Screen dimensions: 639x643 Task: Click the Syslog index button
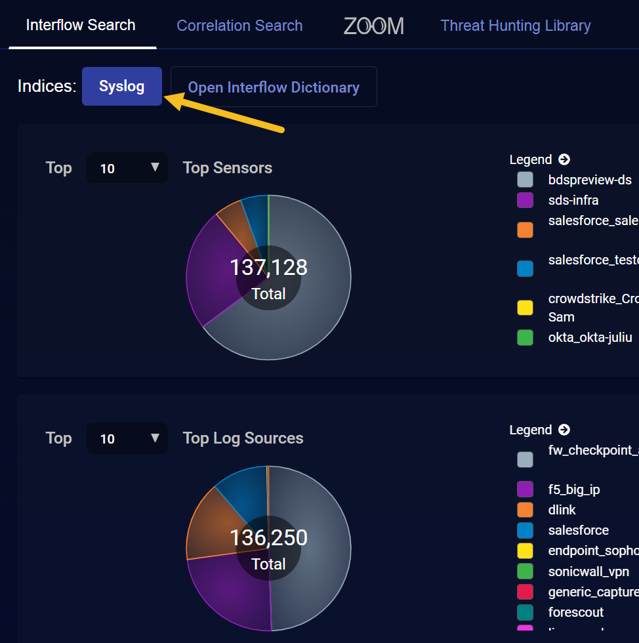(122, 87)
